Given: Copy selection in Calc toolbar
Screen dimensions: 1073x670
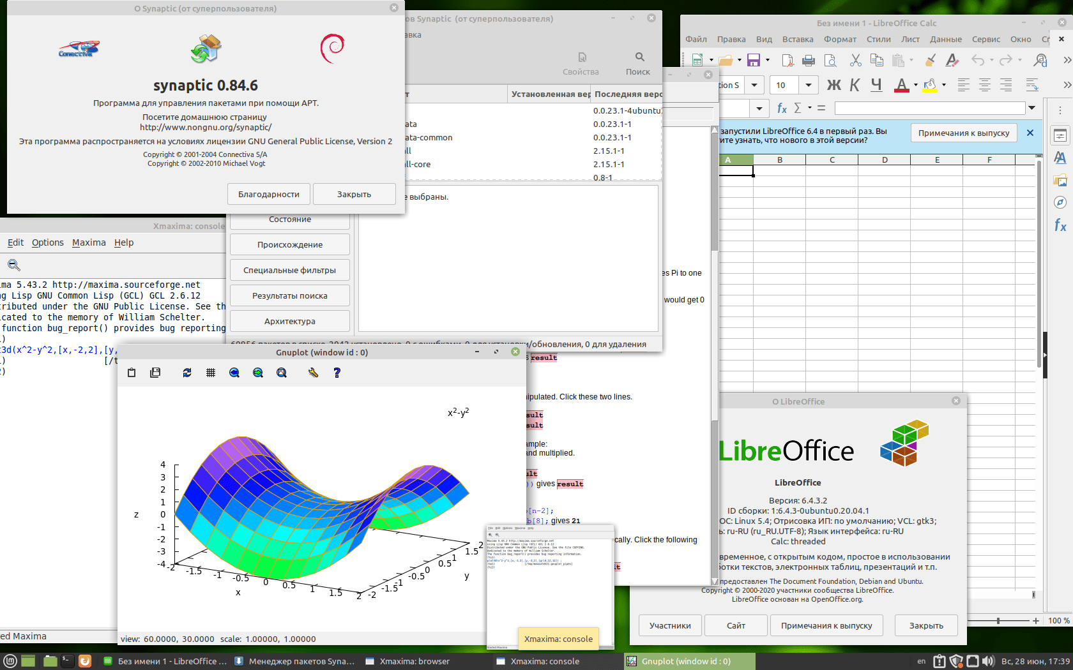Looking at the screenshot, I should (x=877, y=60).
